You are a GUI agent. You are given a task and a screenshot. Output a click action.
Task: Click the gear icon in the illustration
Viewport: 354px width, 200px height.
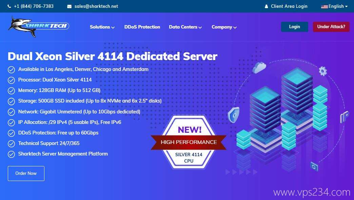323,71
